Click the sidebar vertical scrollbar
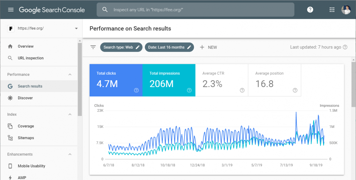The image size is (356, 180). (x=79, y=79)
